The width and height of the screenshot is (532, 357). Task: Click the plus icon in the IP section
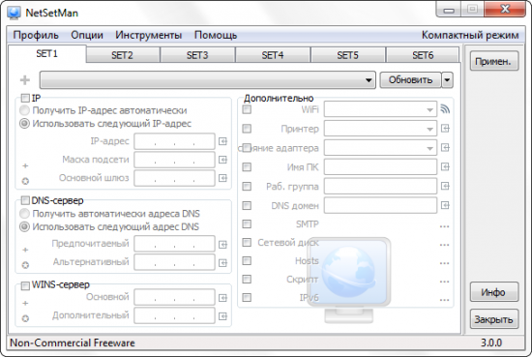coord(25,165)
